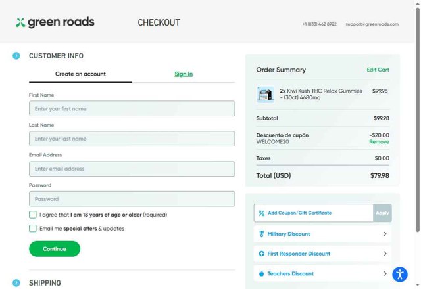Image resolution: width=421 pixels, height=289 pixels.
Task: Apply the coupon code
Action: [382, 213]
